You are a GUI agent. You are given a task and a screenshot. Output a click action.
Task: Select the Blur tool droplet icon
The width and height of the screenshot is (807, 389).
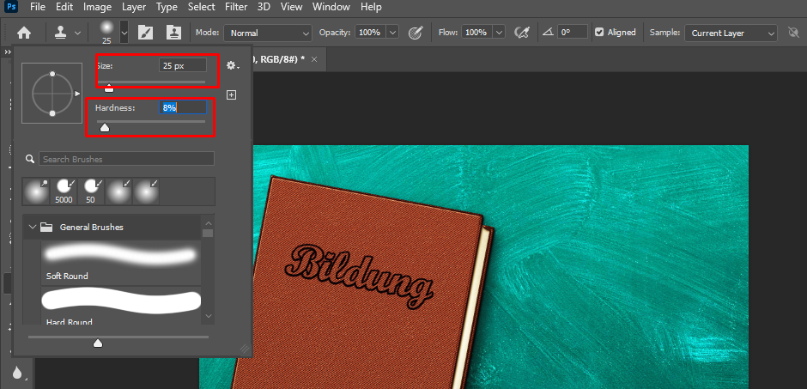17,373
